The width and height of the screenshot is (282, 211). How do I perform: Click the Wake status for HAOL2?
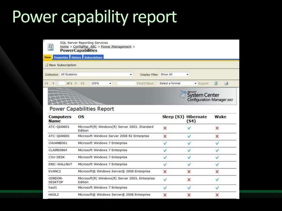pyautogui.click(x=217, y=195)
